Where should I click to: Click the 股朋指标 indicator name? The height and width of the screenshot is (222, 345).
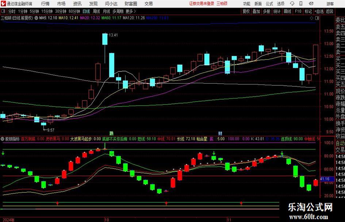pos(12,139)
